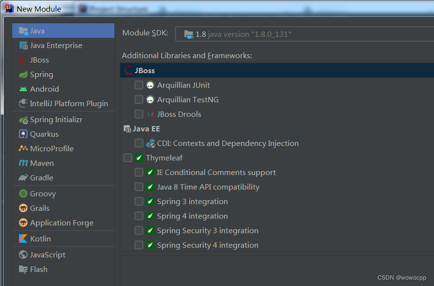Viewport: 434px width, 286px height.
Task: Tick the JBoss Drools checkbox
Action: 139,114
